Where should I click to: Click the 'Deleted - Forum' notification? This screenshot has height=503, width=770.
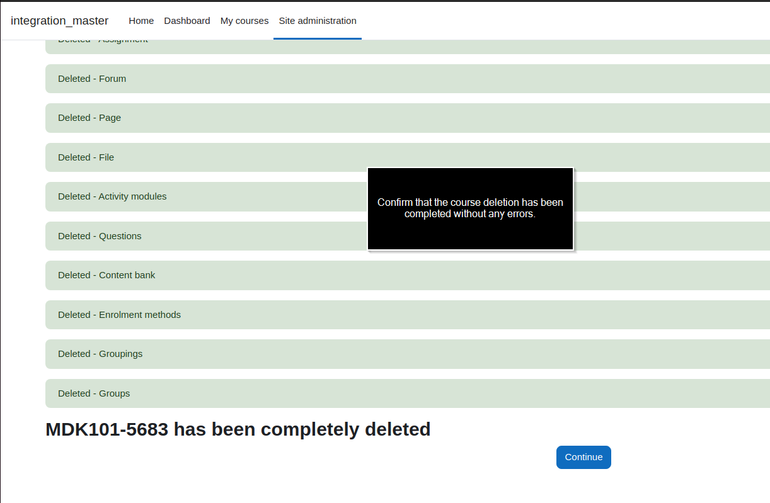pyautogui.click(x=408, y=79)
